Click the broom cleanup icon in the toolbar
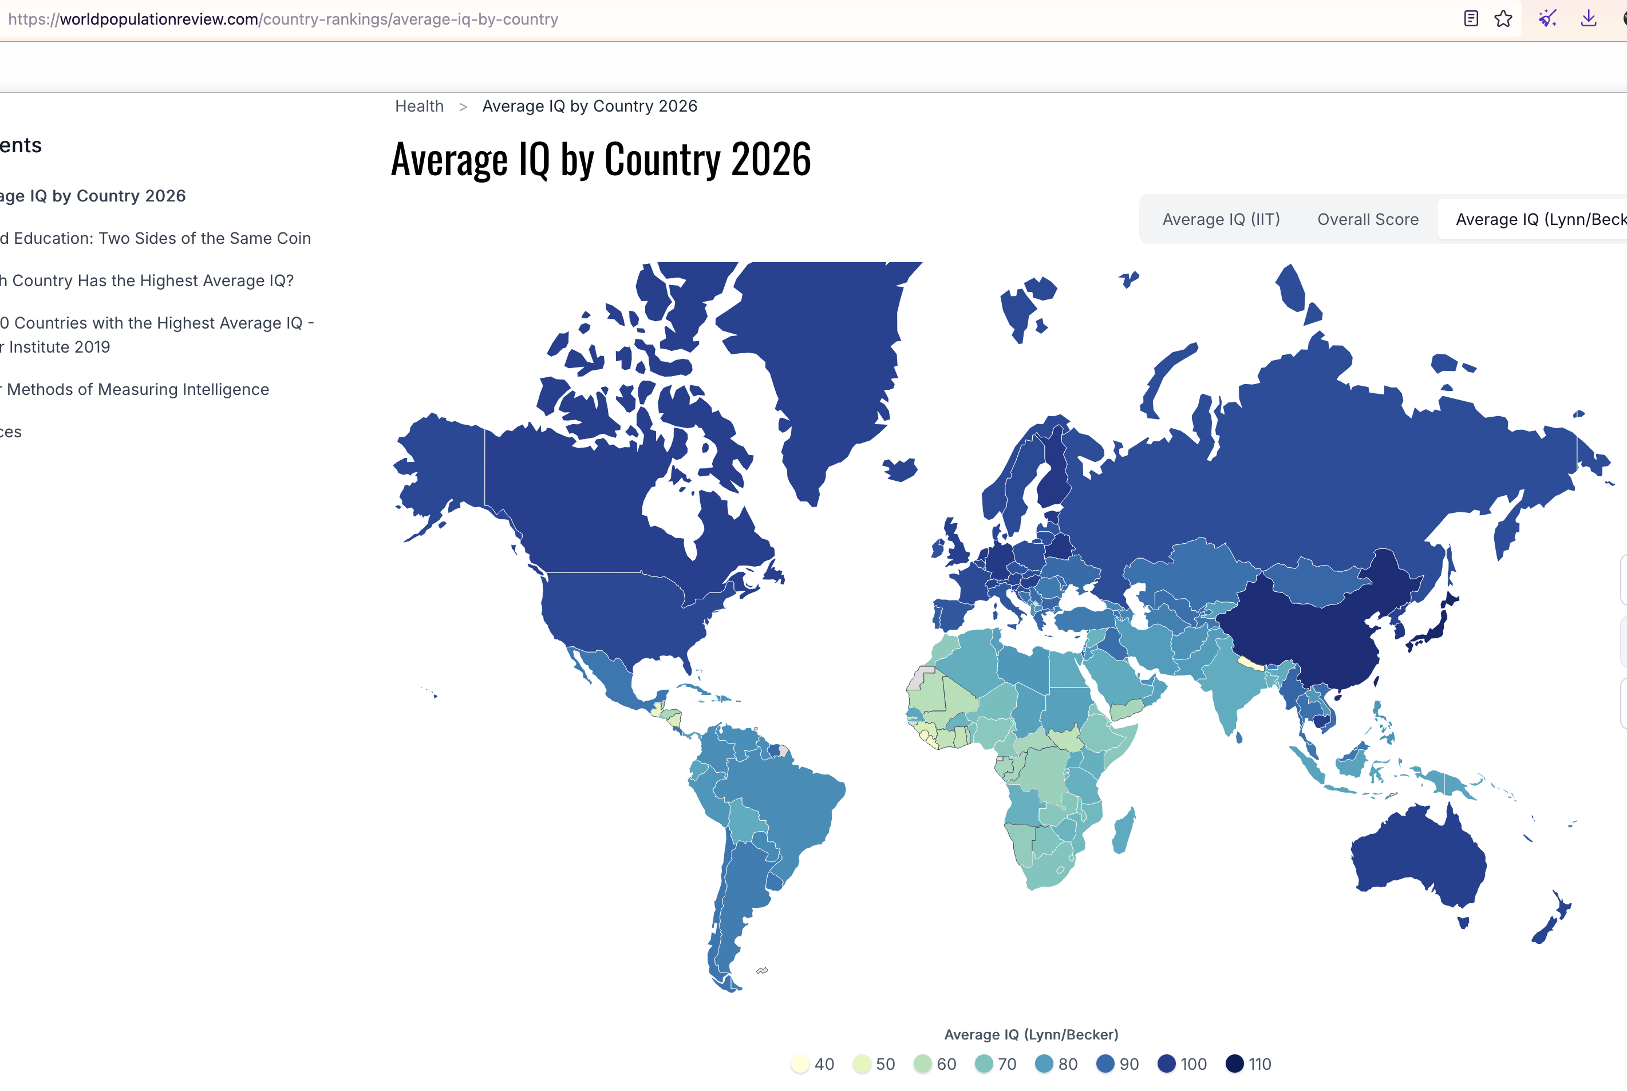This screenshot has height=1091, width=1627. pos(1547,19)
